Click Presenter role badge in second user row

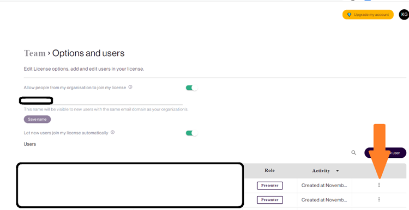pyautogui.click(x=270, y=200)
